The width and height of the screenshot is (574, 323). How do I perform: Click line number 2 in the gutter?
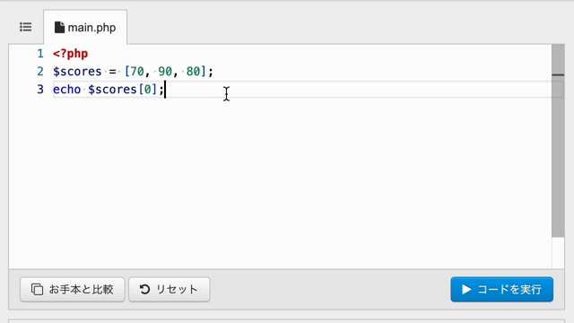coord(40,72)
